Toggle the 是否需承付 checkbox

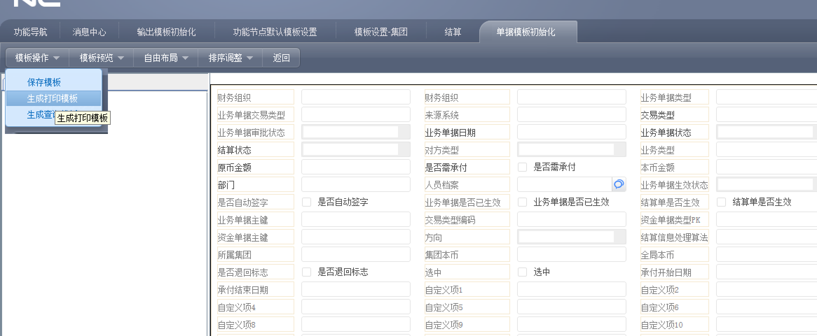pyautogui.click(x=522, y=167)
